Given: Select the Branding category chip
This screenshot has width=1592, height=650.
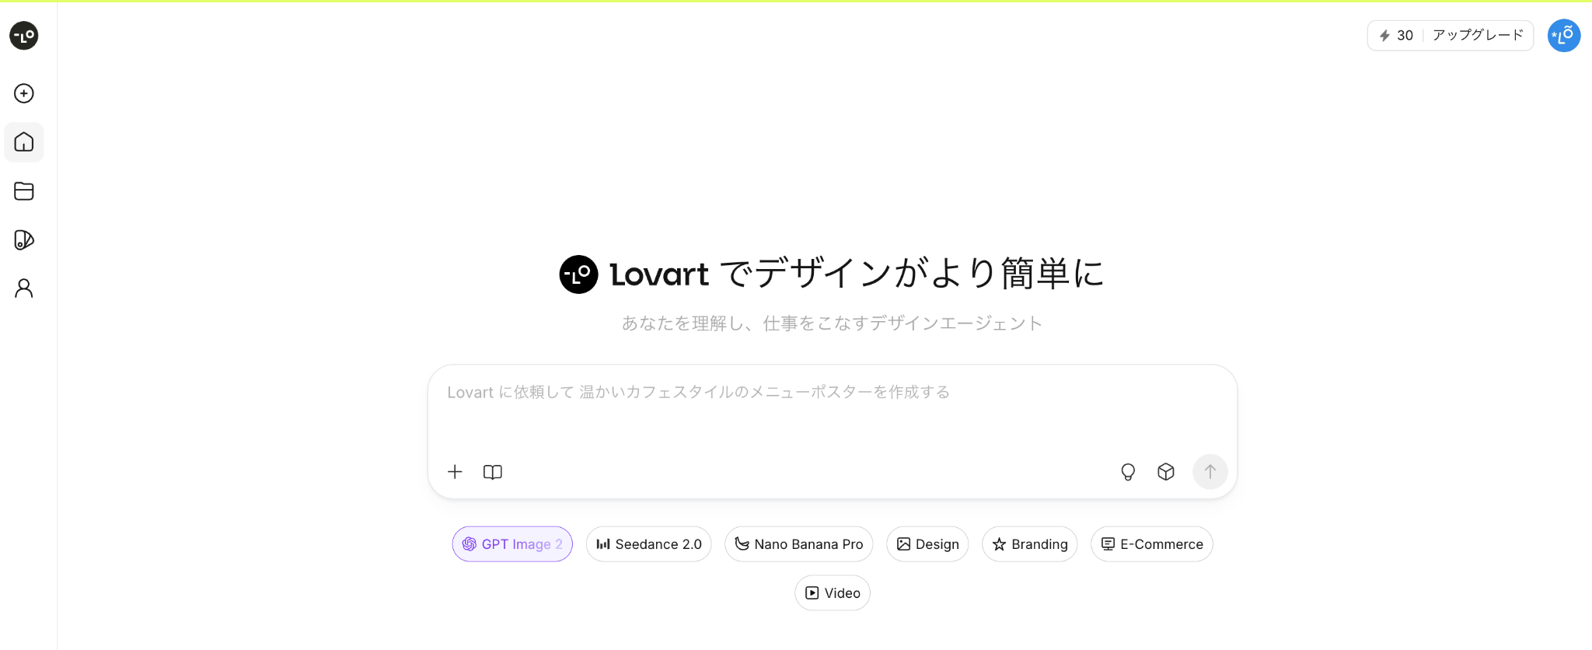Looking at the screenshot, I should click(x=1030, y=544).
